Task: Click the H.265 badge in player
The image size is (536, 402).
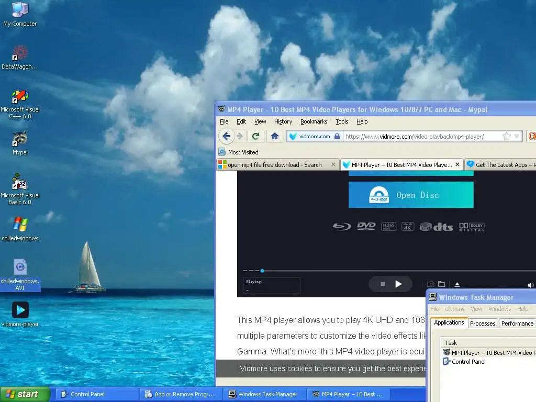Action: point(389,226)
